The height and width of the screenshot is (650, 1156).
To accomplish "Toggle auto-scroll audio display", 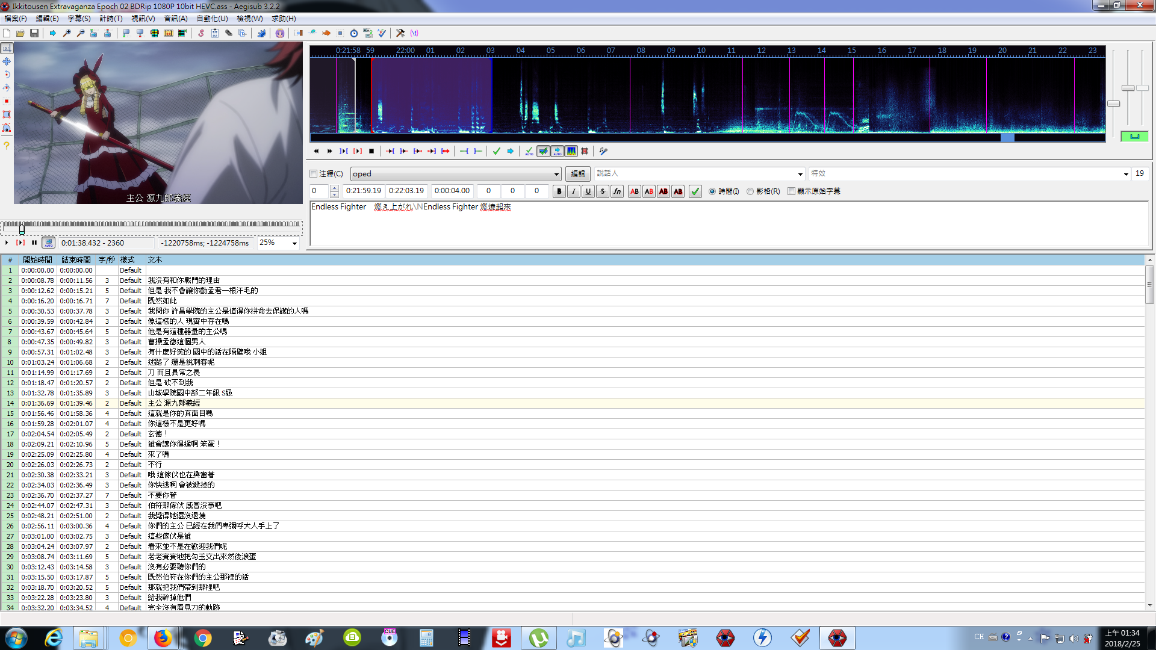I will pyautogui.click(x=557, y=151).
